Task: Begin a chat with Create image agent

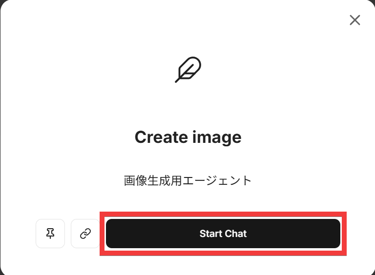Action: click(x=223, y=234)
